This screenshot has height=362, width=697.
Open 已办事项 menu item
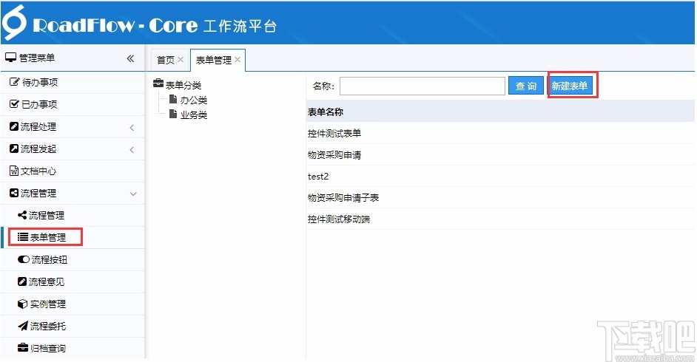coord(73,104)
